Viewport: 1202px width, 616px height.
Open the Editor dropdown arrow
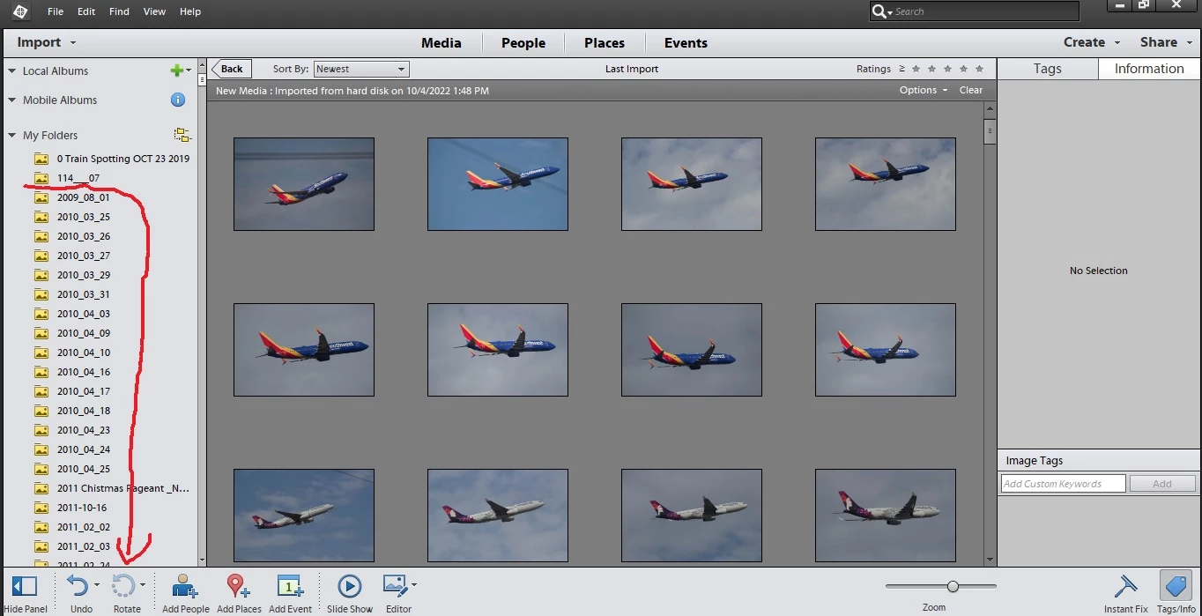pos(413,584)
